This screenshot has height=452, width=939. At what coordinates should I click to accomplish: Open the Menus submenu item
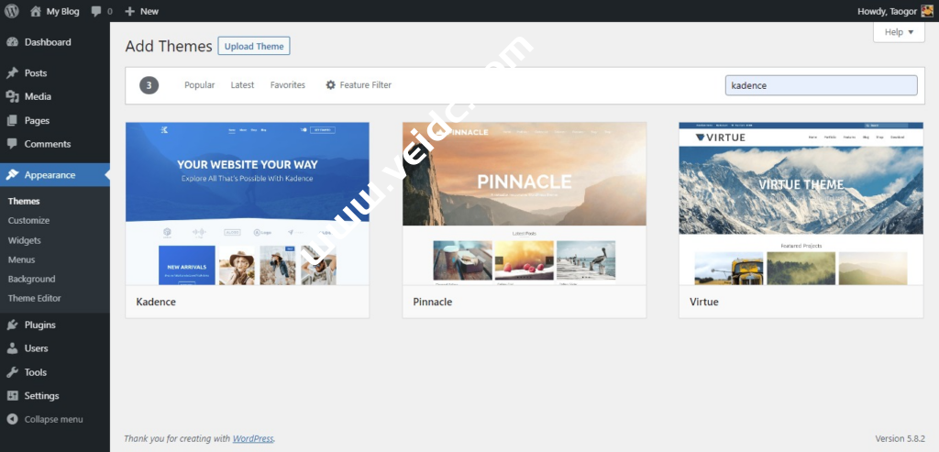coord(22,259)
